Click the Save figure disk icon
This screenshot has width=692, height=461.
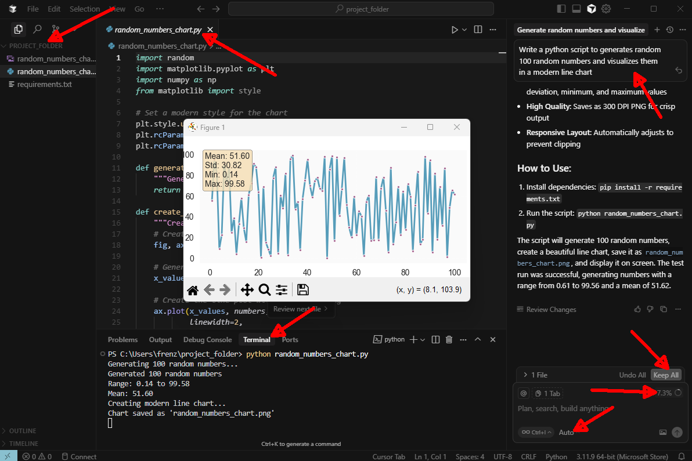click(302, 290)
